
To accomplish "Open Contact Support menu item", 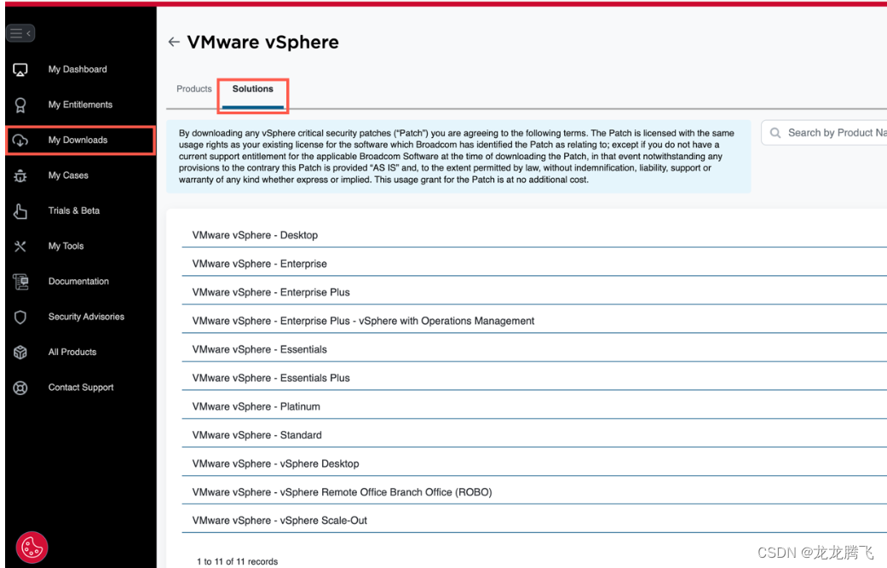I will pyautogui.click(x=80, y=387).
